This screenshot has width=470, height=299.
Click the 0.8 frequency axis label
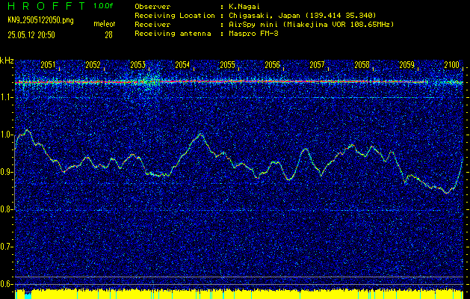click(x=6, y=209)
